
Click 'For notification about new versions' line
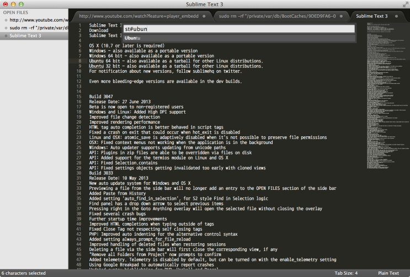point(165,71)
